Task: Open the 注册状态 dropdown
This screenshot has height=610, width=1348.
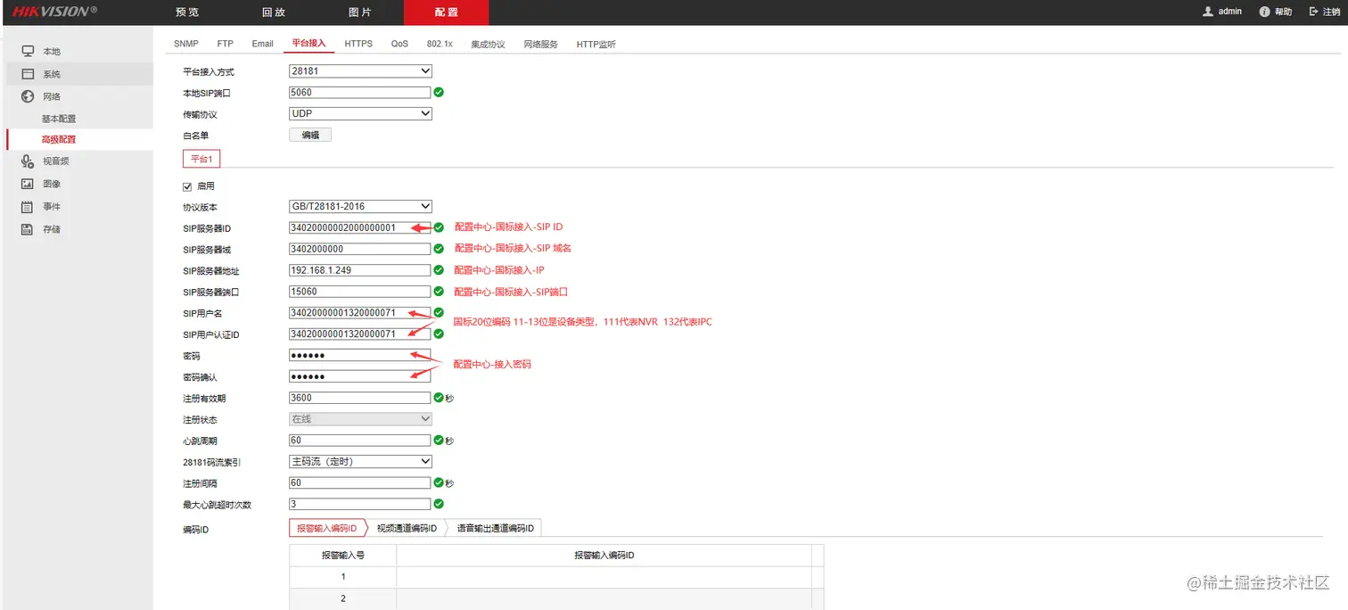Action: (360, 419)
